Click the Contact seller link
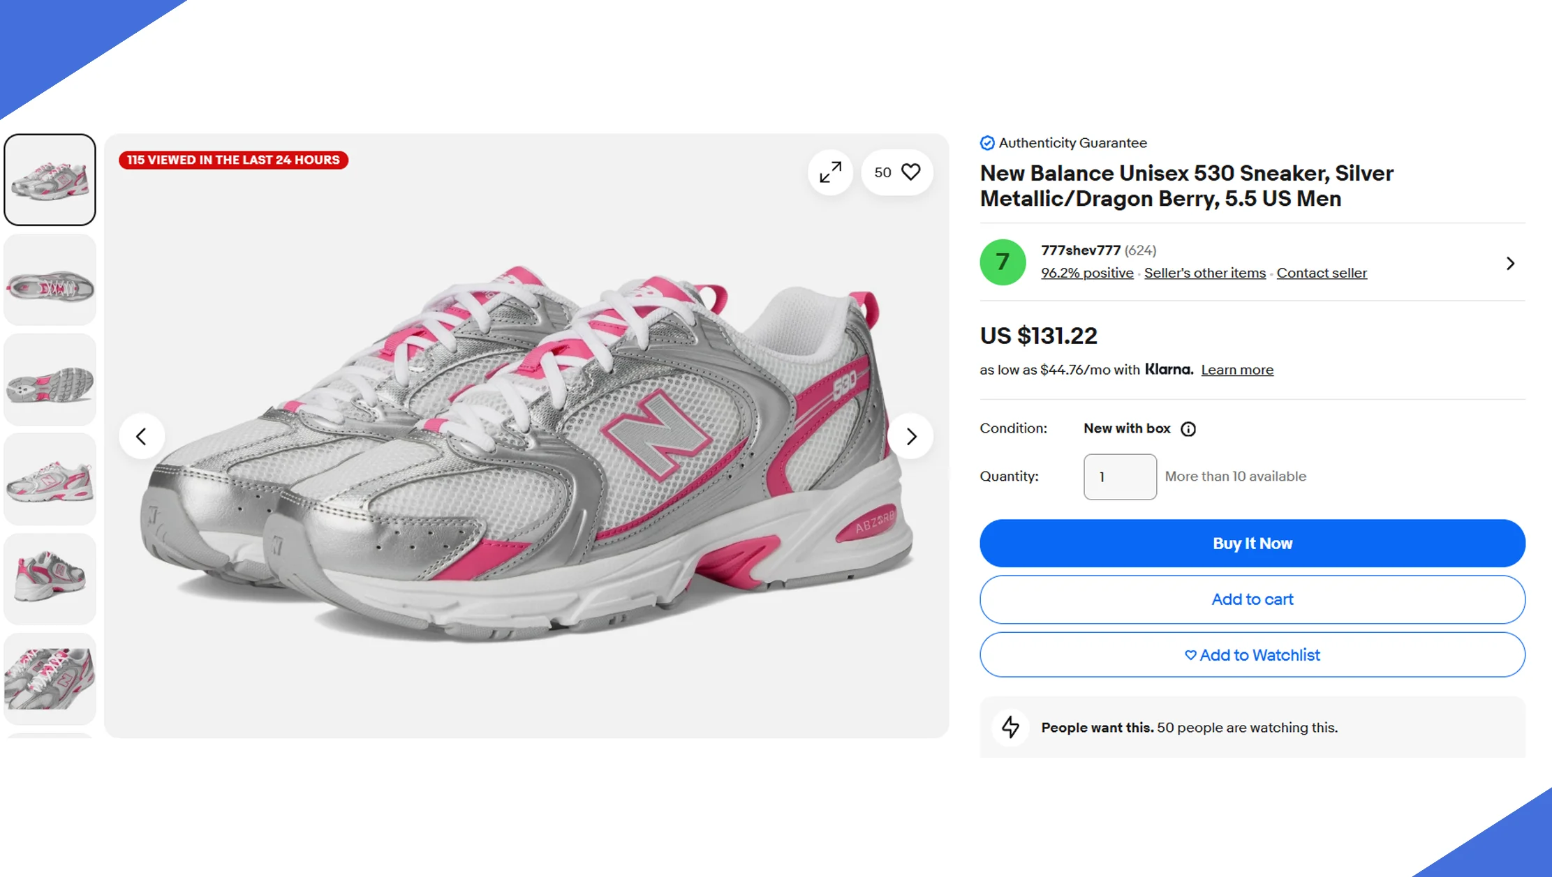The image size is (1552, 877). 1321,273
